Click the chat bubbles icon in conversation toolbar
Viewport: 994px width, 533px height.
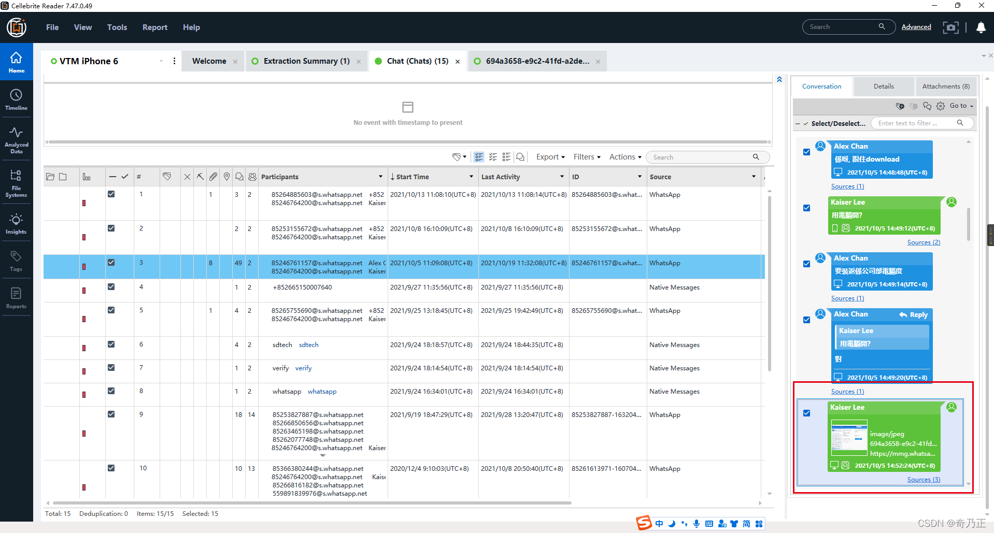pyautogui.click(x=927, y=106)
